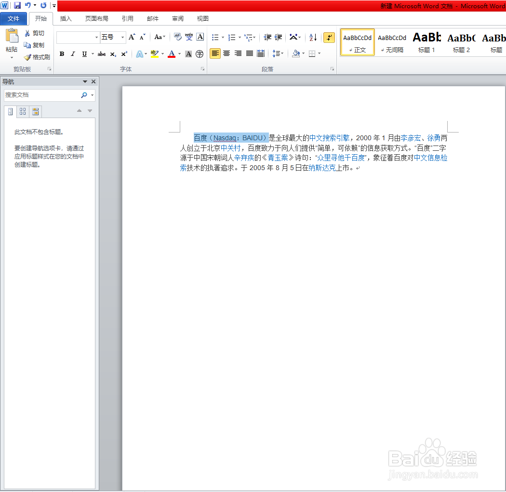Apply the red font color

coord(172,54)
